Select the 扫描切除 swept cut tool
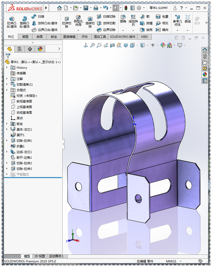Viewport: 212px width, 267px height. [x=107, y=17]
